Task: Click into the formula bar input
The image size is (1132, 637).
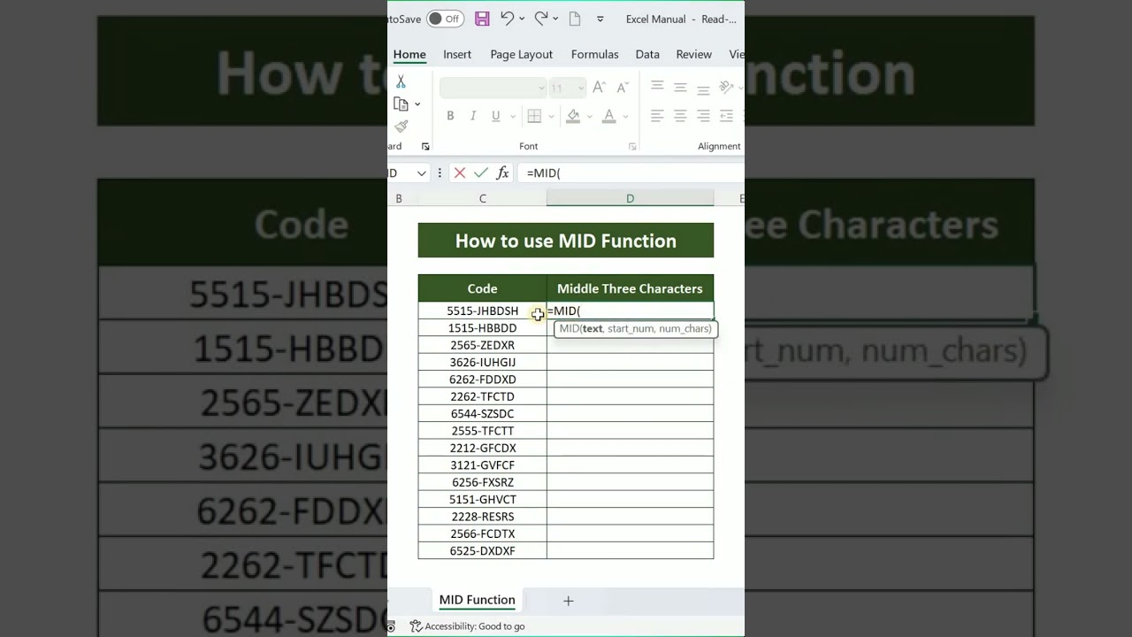Action: click(632, 173)
